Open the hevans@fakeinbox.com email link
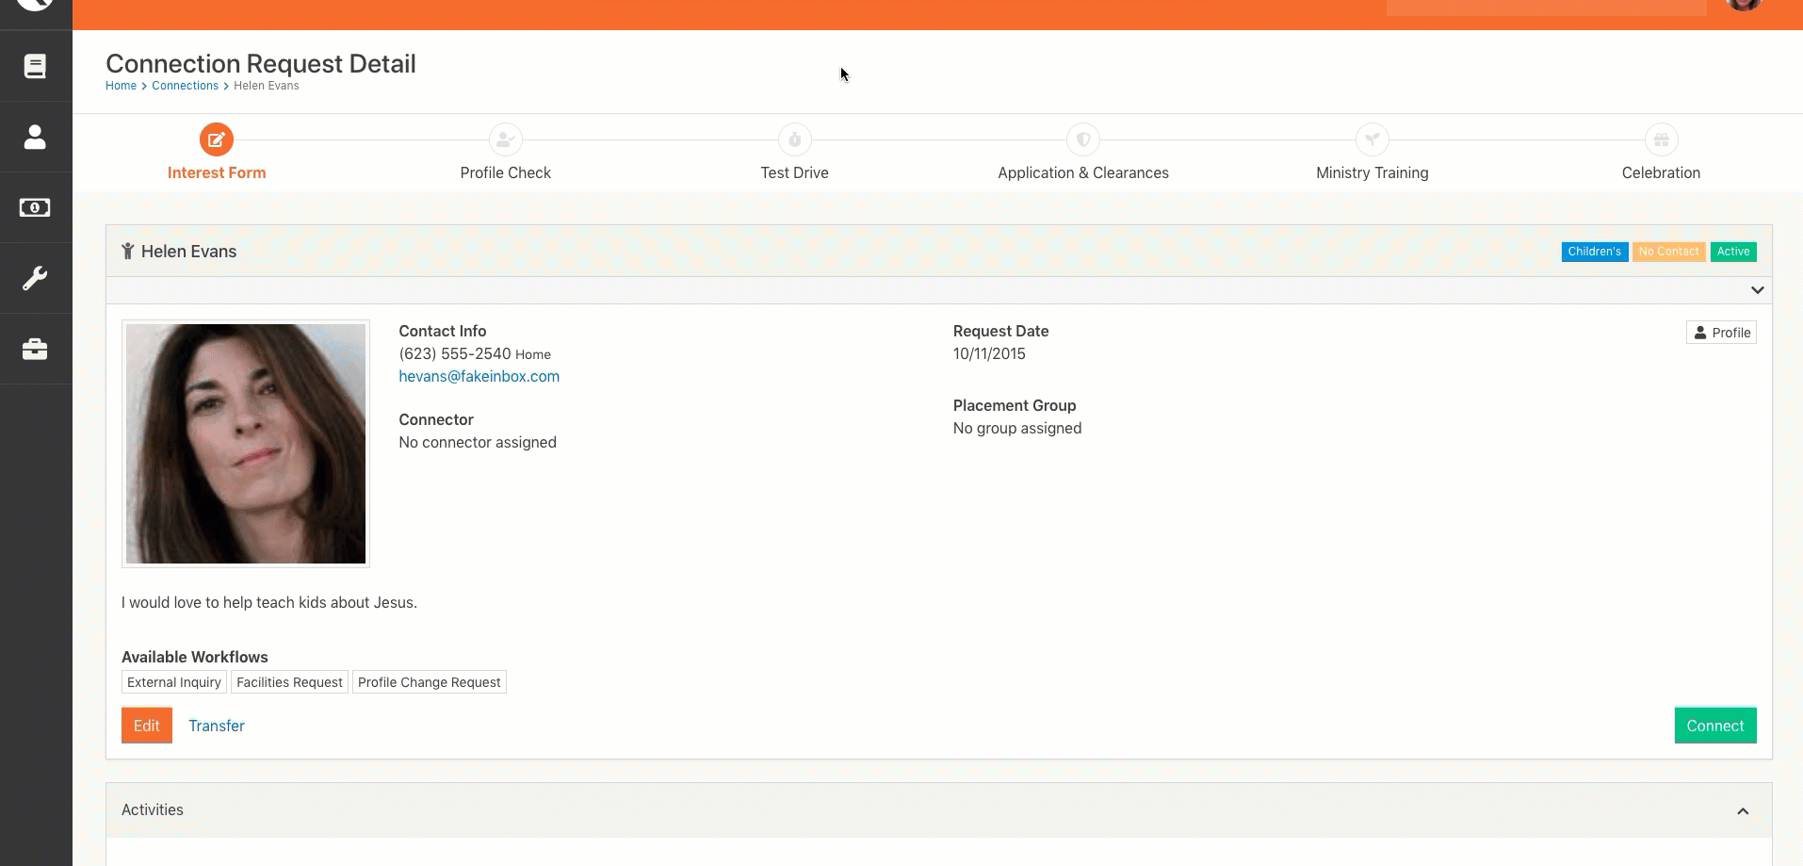The height and width of the screenshot is (866, 1803). pyautogui.click(x=479, y=376)
